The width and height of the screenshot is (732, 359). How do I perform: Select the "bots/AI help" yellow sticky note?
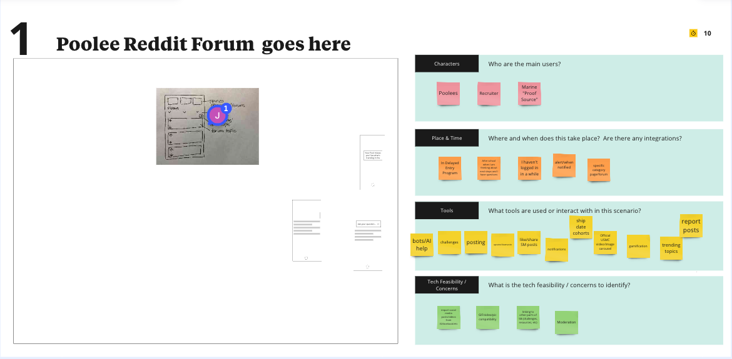coord(422,245)
